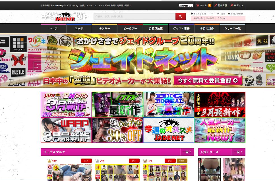Image resolution: width=275 pixels, height=181 pixels.
Task: Click the 今月のDL link
Action: click(x=222, y=18)
